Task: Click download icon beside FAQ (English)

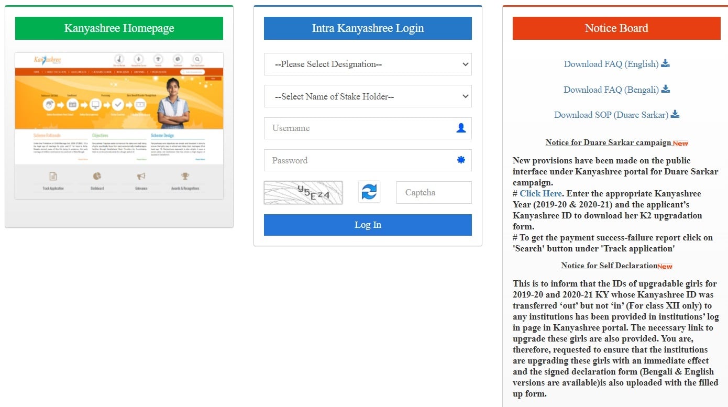Action: pyautogui.click(x=665, y=63)
